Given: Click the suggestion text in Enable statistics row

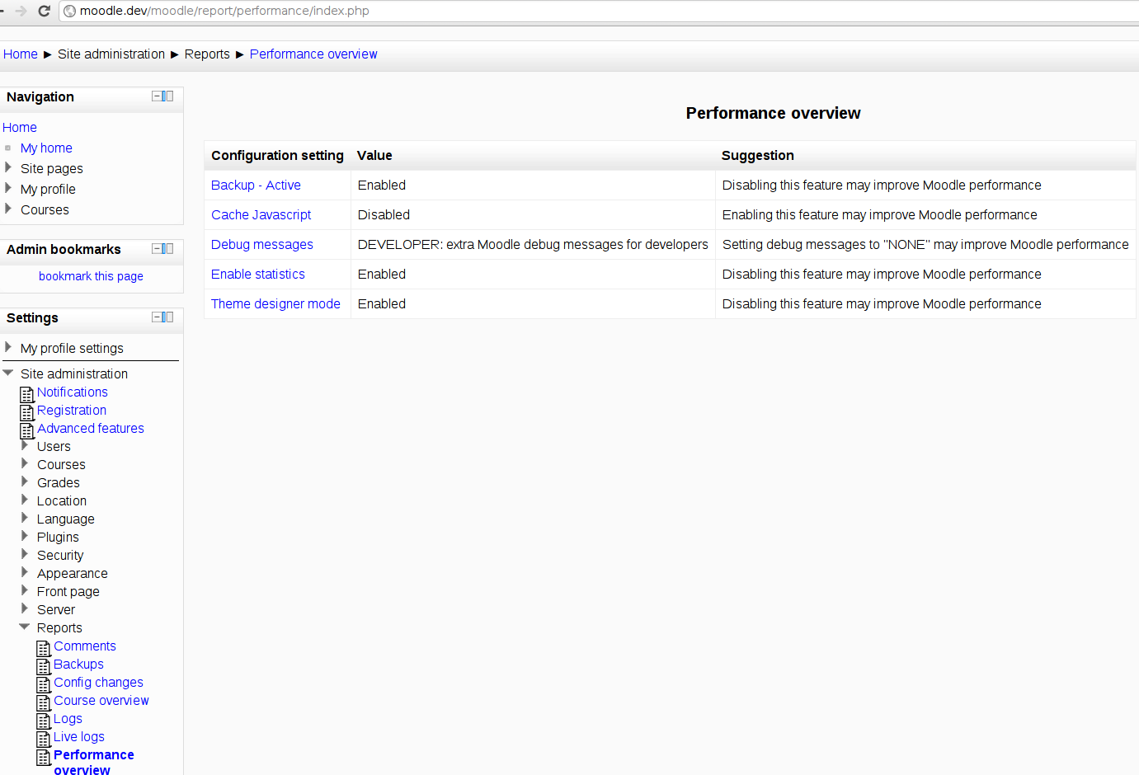Looking at the screenshot, I should (882, 275).
